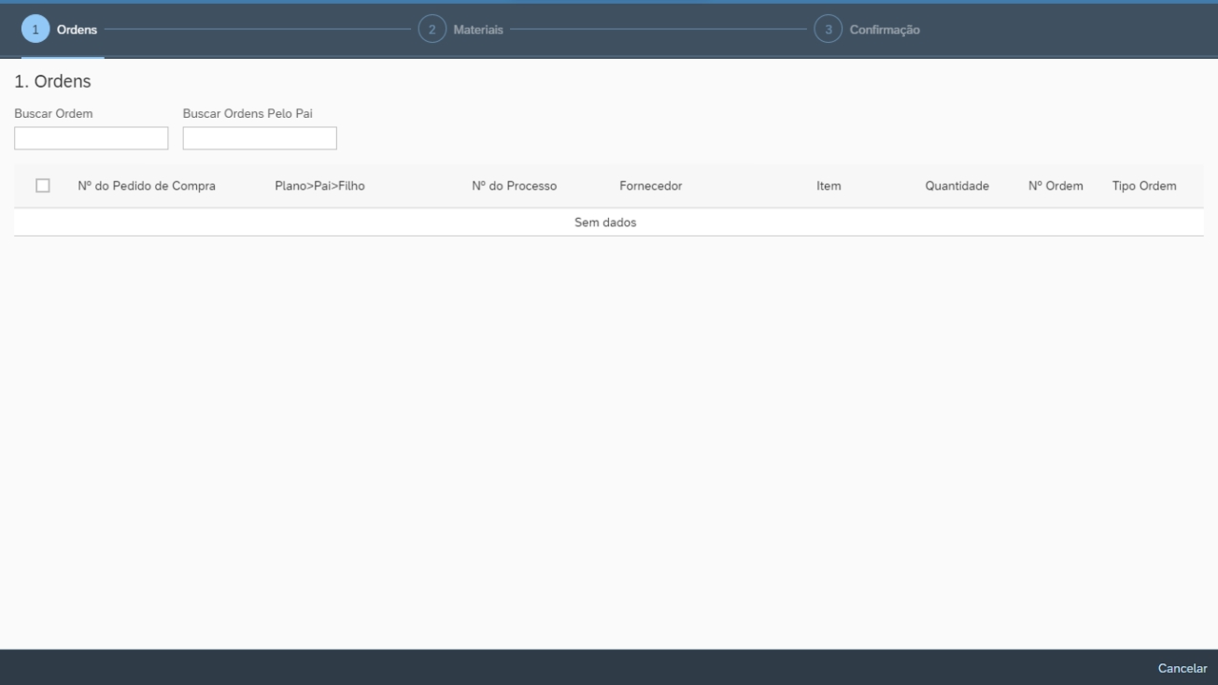Click the Nº do Processo column header

514,186
